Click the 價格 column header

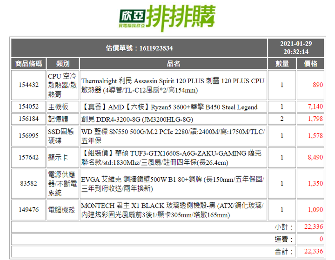tap(310, 63)
